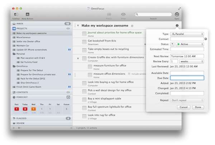Click the Due Date field
The height and width of the screenshot is (145, 215).
coord(187,78)
